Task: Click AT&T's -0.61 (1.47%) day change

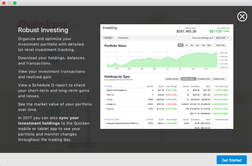Action: point(171,95)
